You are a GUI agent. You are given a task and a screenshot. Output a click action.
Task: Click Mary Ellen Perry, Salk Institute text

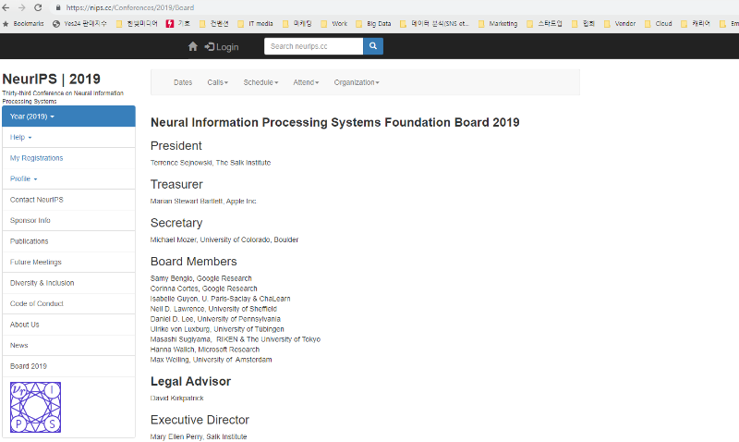(x=199, y=436)
